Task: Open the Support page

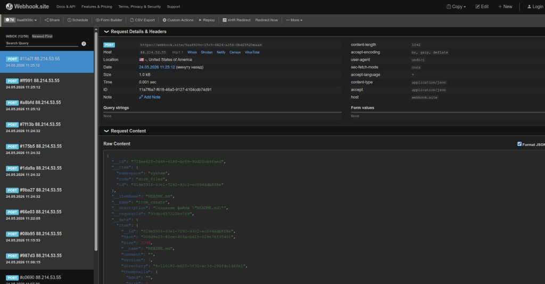Action: coord(174,6)
